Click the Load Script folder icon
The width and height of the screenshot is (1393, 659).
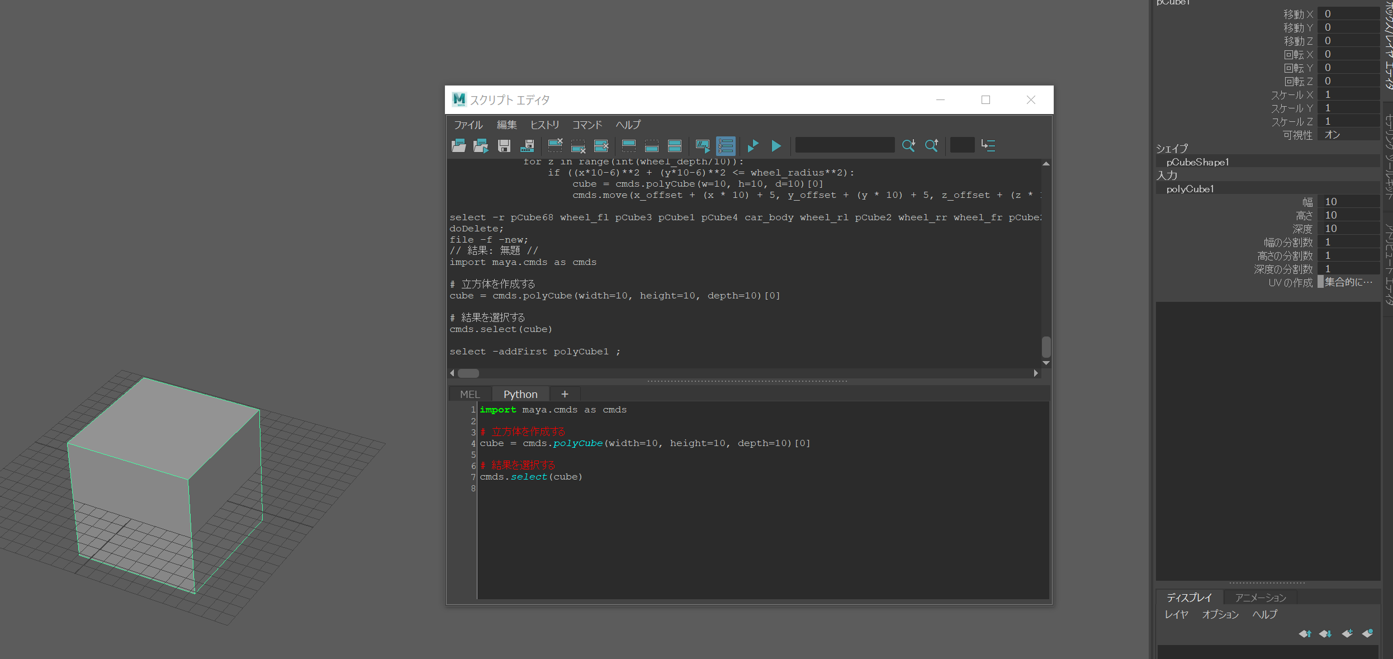coord(458,146)
